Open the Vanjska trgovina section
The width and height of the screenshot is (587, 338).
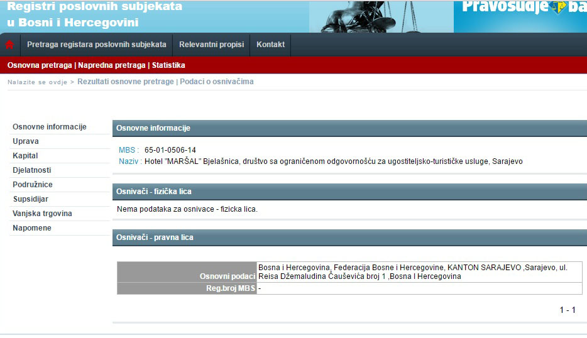point(42,214)
